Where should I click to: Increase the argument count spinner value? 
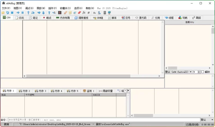pos(199,71)
